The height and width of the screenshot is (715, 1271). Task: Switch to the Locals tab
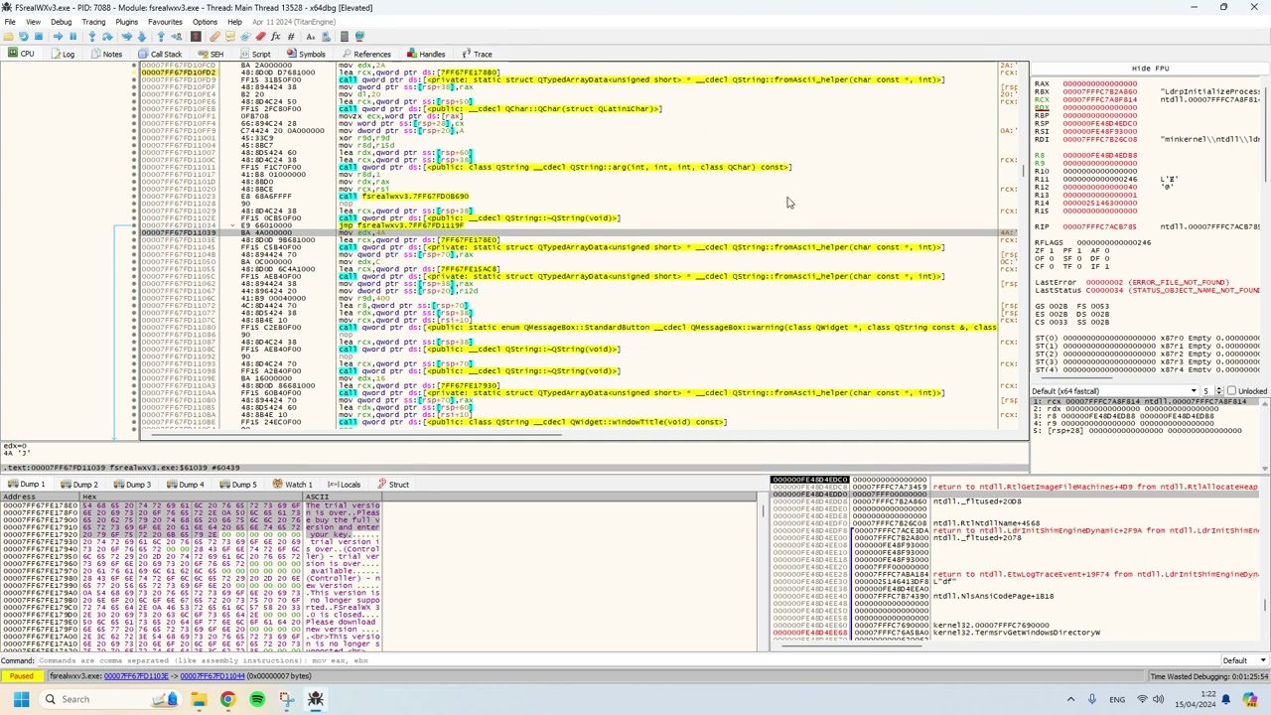[344, 485]
